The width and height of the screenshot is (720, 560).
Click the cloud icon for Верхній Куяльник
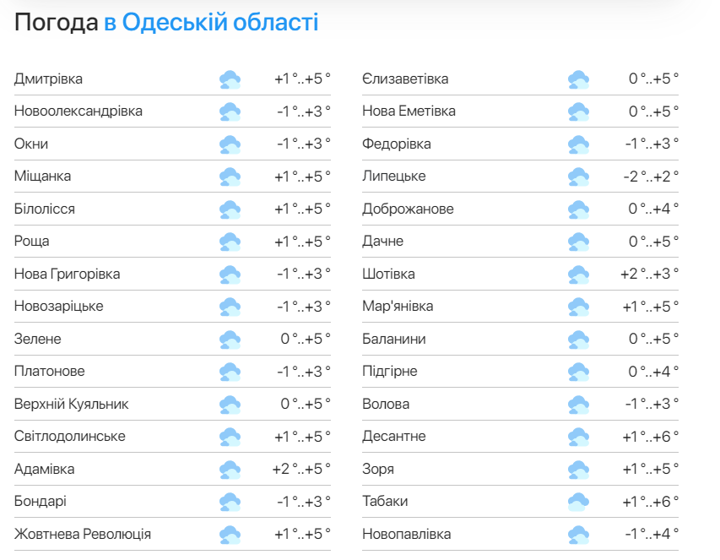click(230, 405)
